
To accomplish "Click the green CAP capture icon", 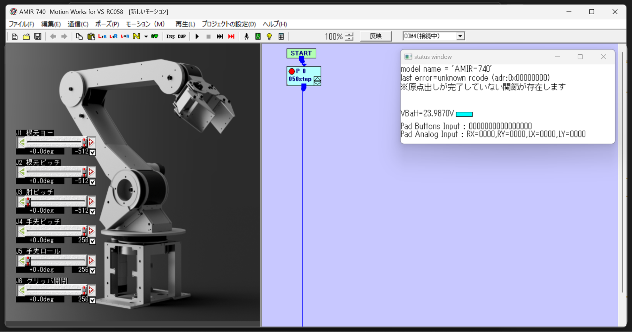I will (154, 36).
